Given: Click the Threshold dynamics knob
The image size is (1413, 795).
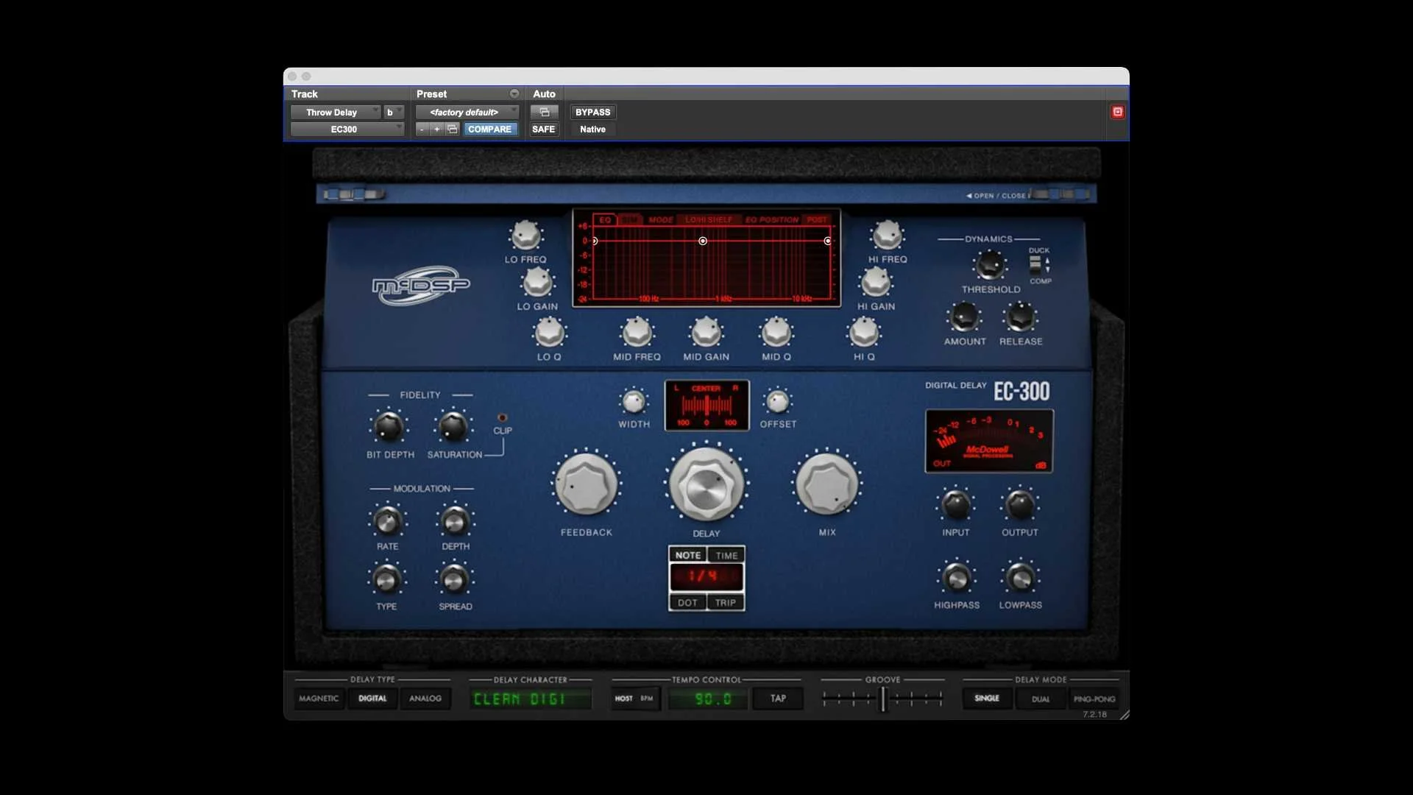Looking at the screenshot, I should pyautogui.click(x=990, y=265).
